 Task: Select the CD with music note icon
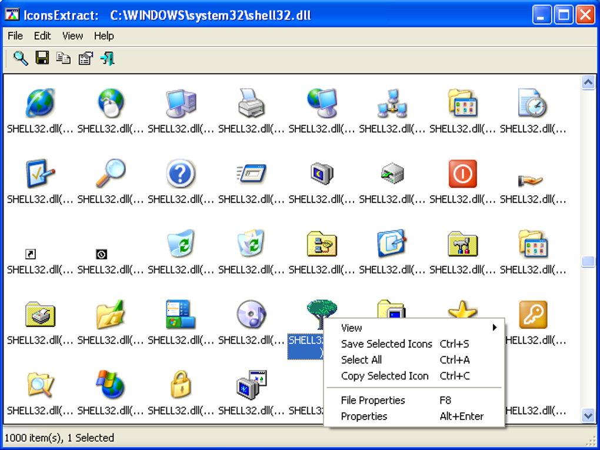(x=251, y=314)
